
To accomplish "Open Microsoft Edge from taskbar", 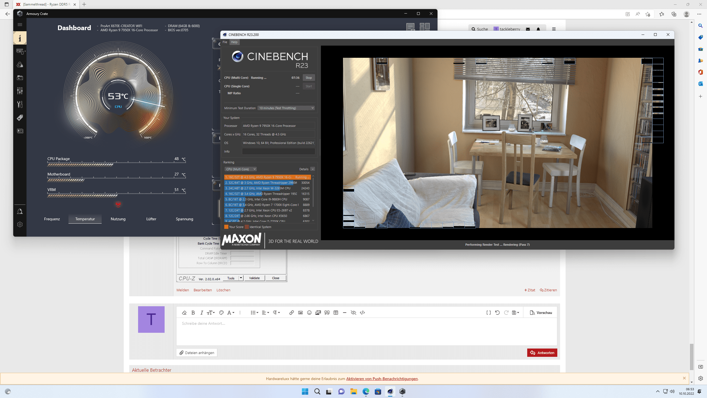I will (366, 391).
